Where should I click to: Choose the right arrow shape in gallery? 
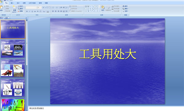click(95, 9)
